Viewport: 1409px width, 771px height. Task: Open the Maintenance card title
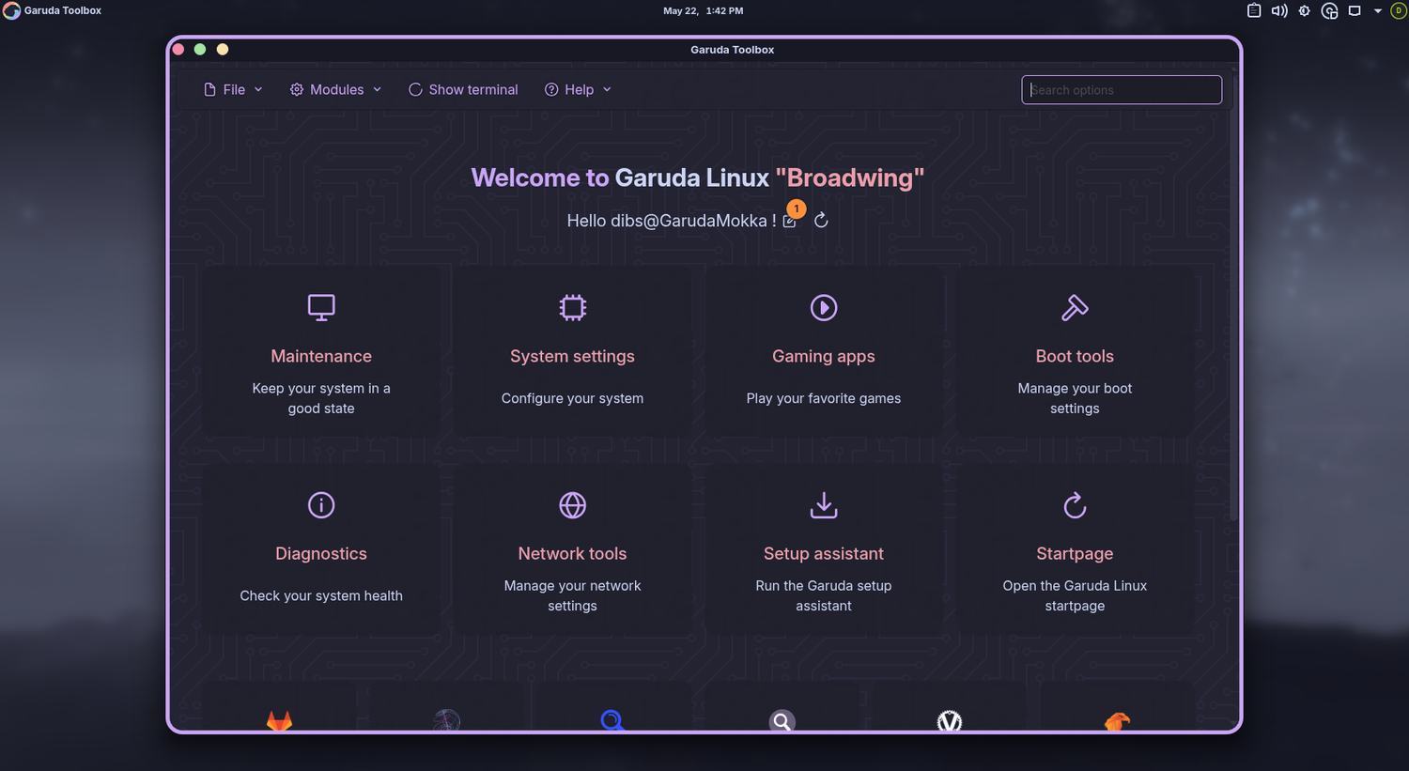[321, 356]
